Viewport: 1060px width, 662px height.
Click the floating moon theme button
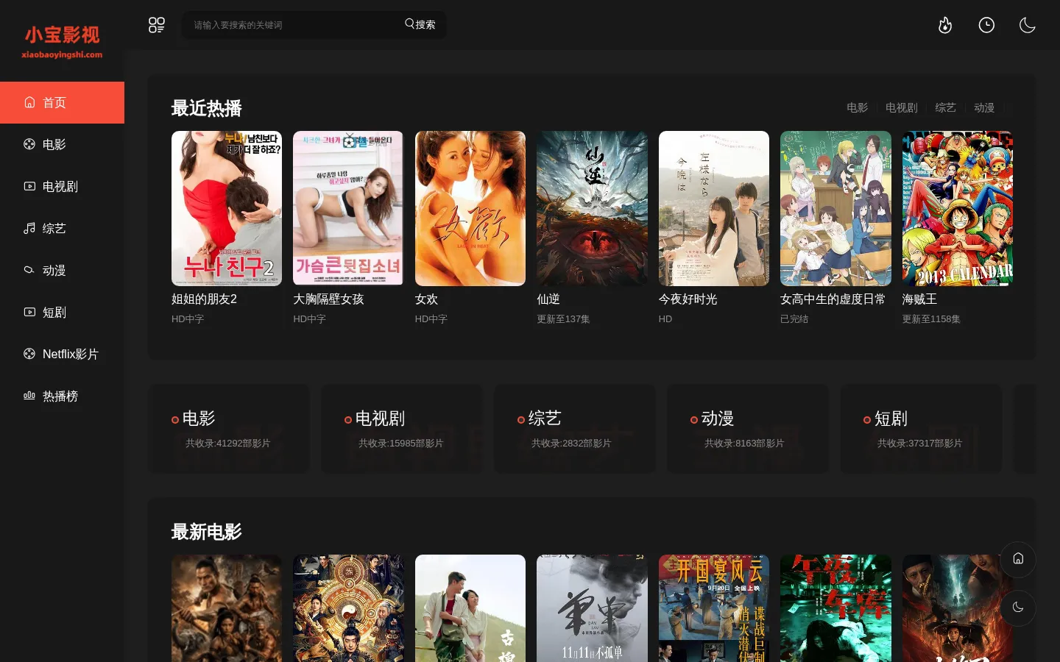click(x=1018, y=608)
